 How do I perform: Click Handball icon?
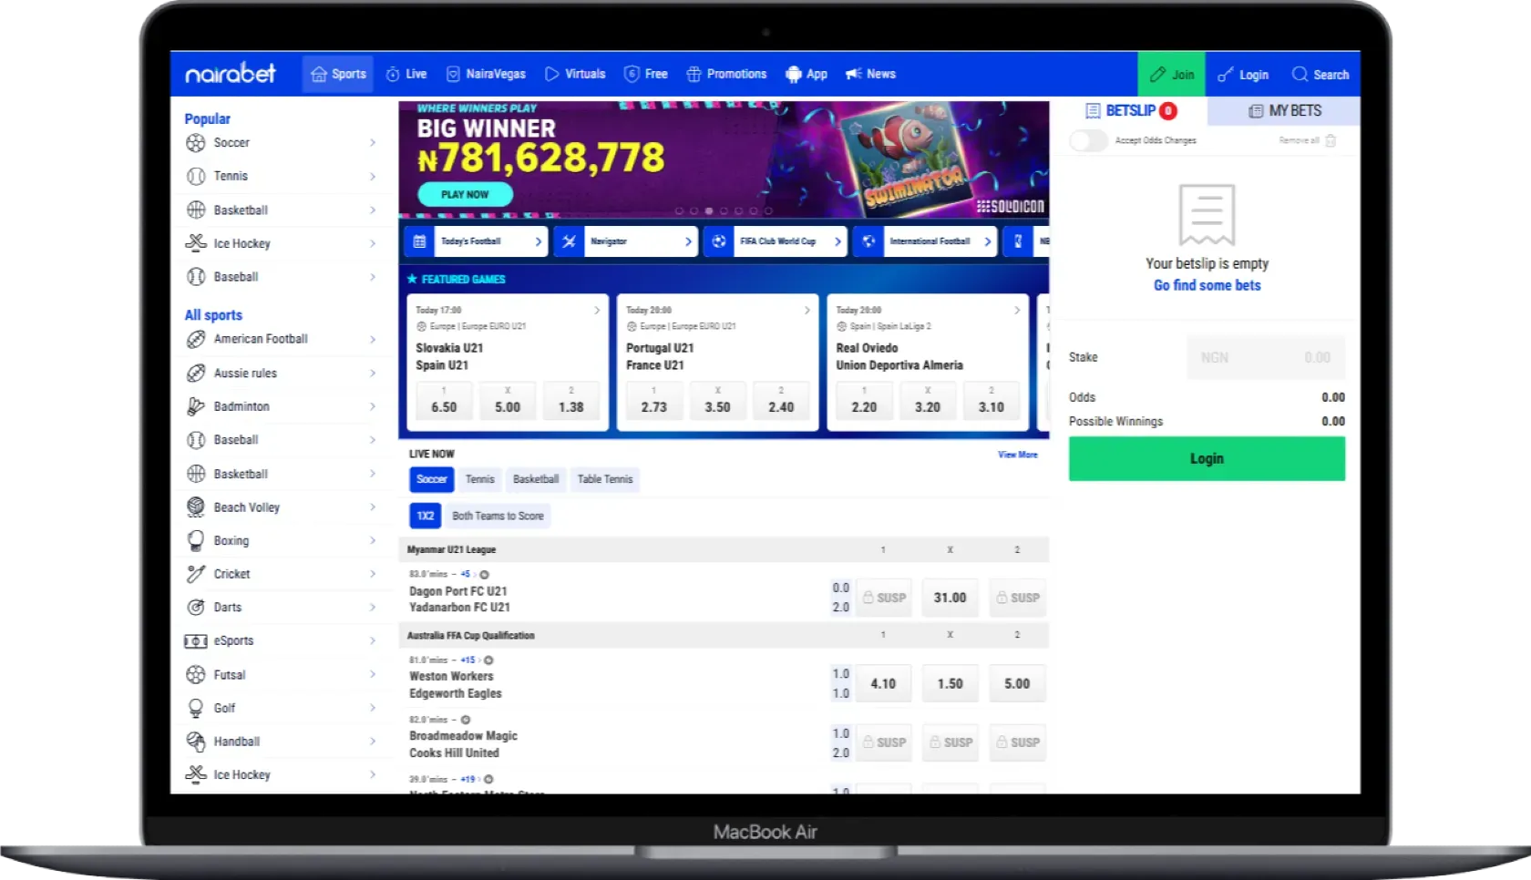(195, 742)
